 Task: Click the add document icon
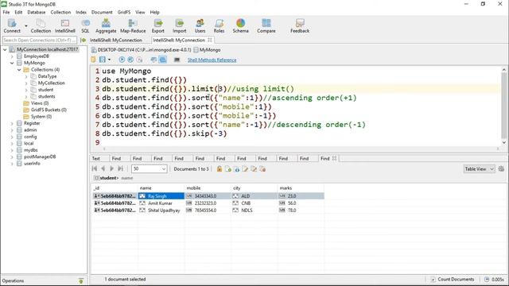(x=228, y=169)
